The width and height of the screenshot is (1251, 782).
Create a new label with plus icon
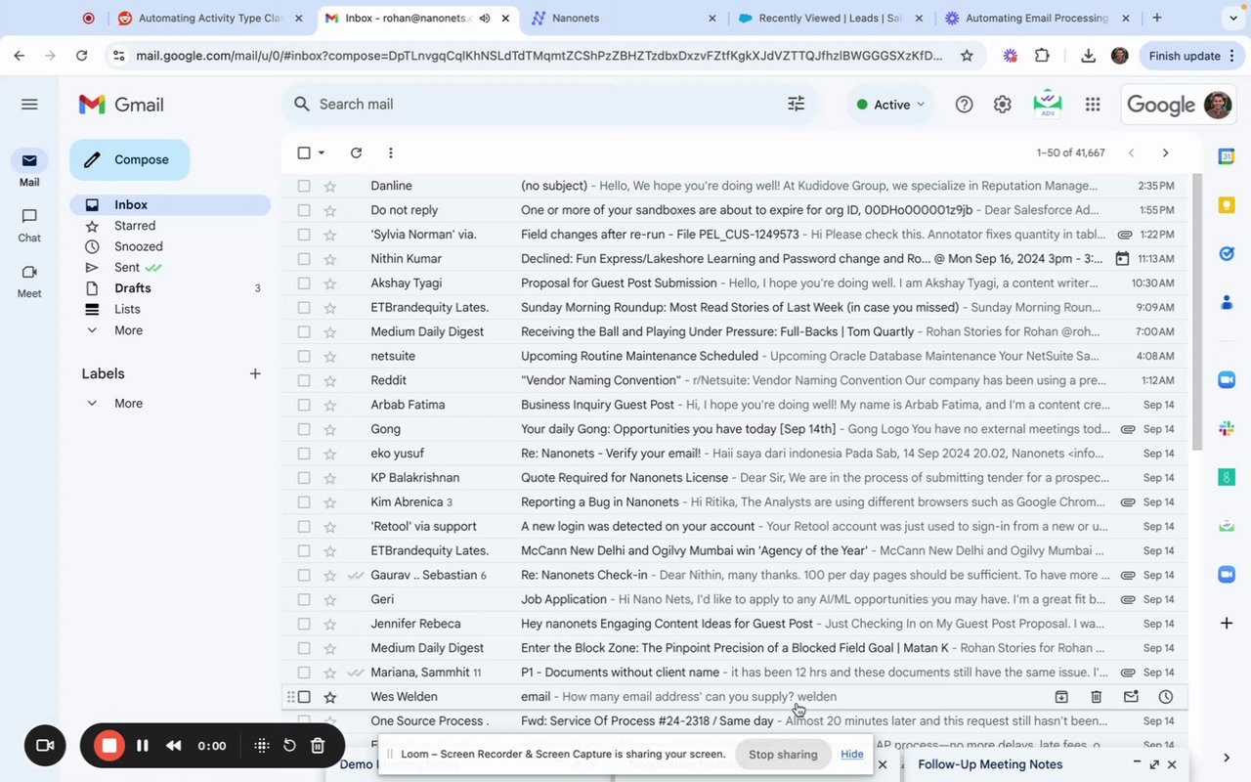click(x=255, y=373)
